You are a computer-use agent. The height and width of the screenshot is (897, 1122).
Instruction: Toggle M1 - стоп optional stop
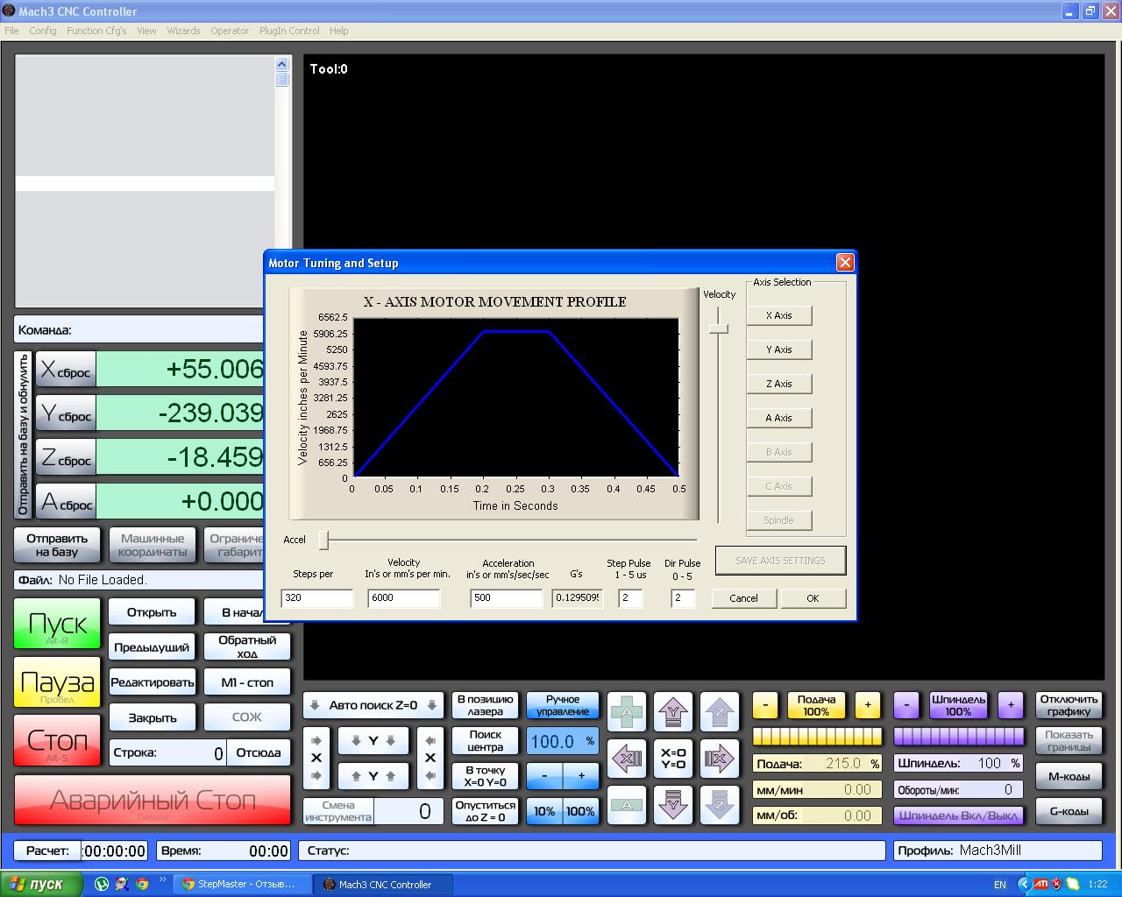pos(247,682)
